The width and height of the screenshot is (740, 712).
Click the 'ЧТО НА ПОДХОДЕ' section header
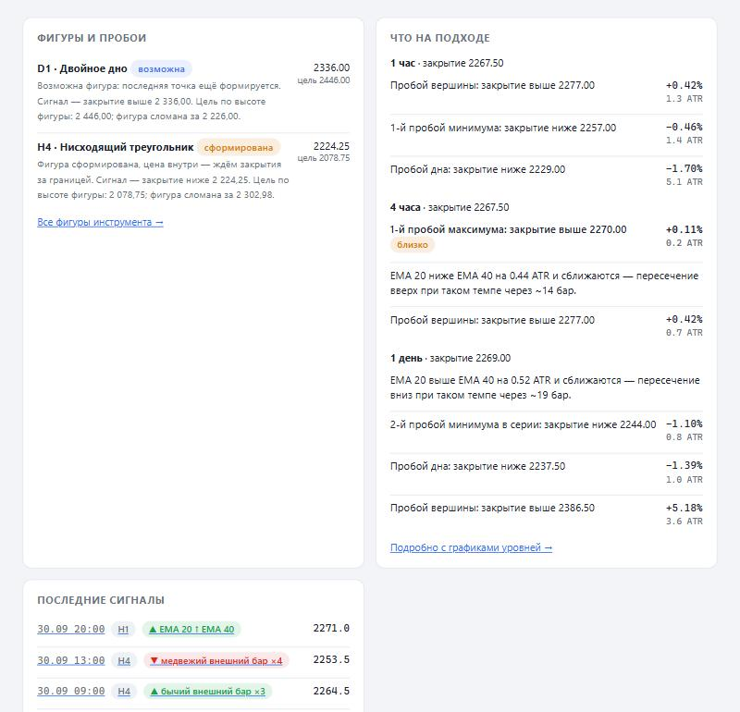click(x=440, y=38)
